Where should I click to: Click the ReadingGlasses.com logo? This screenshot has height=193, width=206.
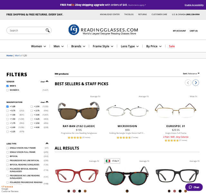[x=103, y=30]
